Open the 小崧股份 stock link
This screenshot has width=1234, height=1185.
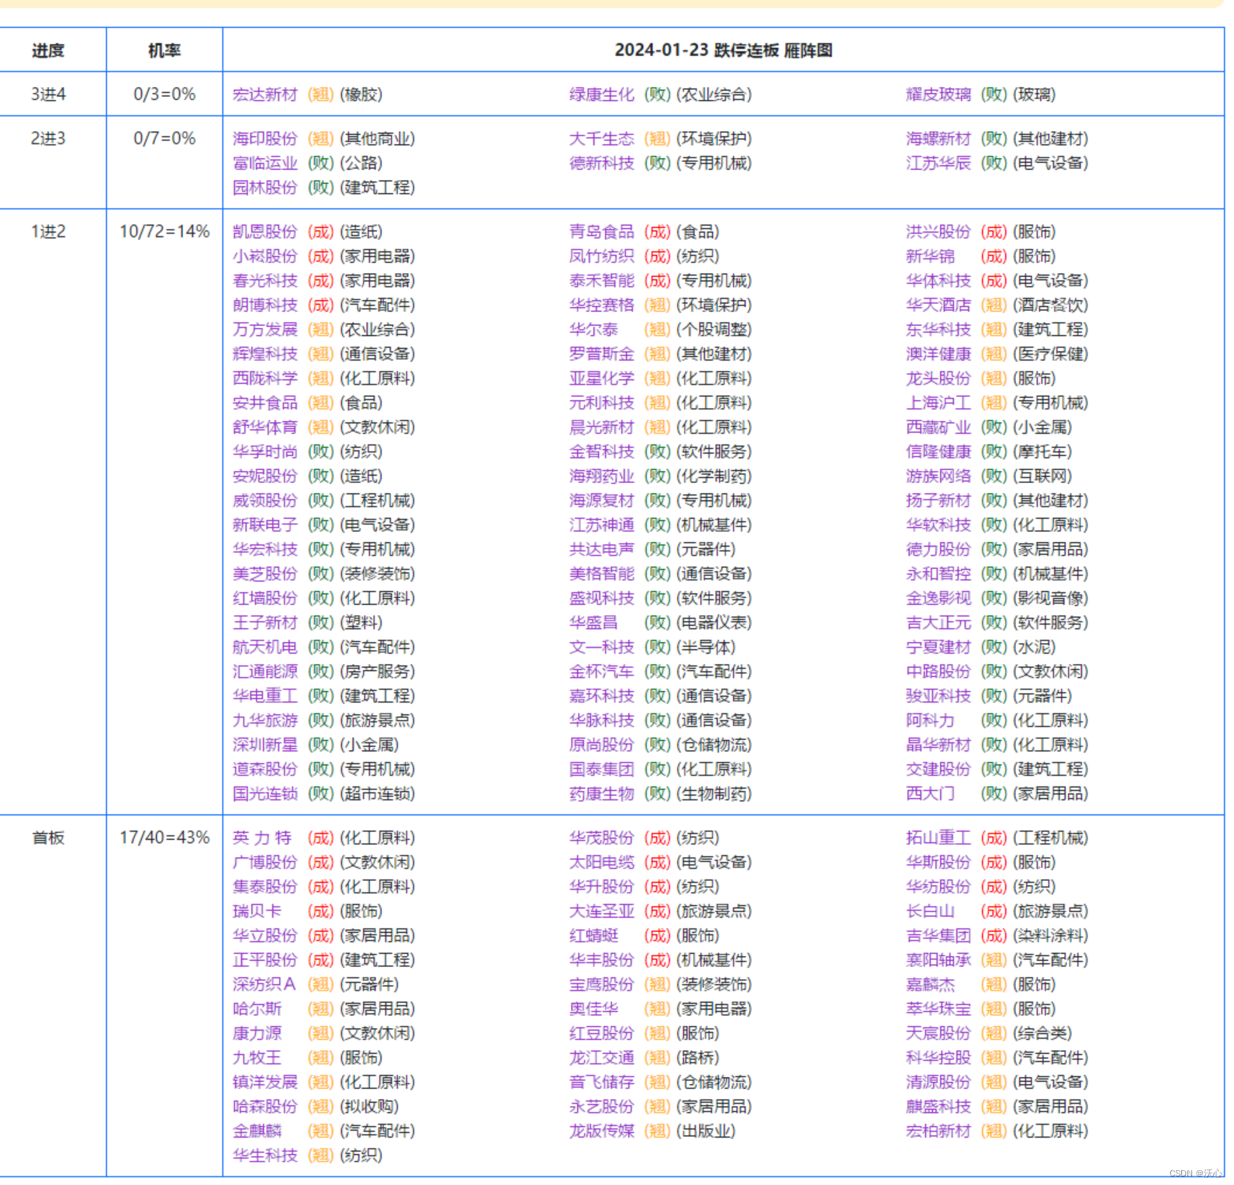[x=265, y=256]
